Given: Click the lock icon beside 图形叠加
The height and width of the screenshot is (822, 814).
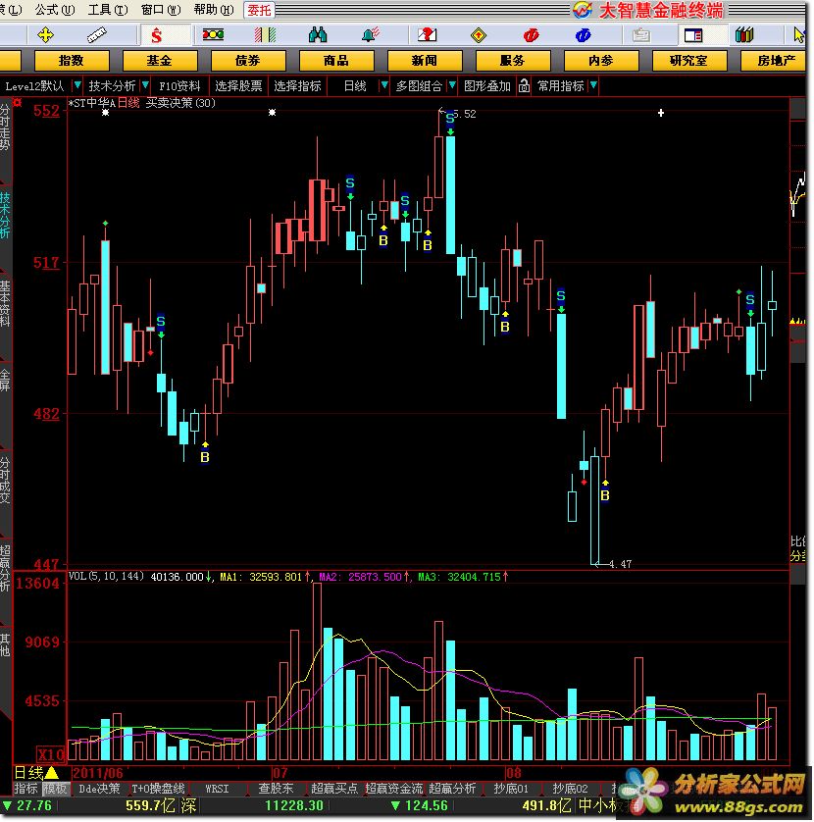Looking at the screenshot, I should [524, 85].
